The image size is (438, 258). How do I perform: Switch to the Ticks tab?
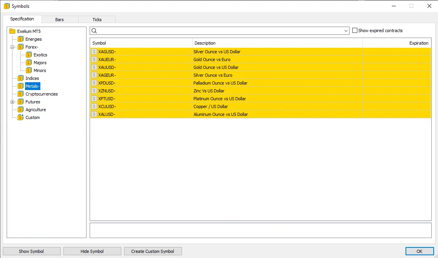(97, 20)
